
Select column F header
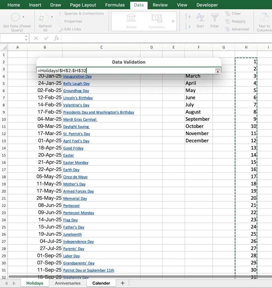pos(199,47)
